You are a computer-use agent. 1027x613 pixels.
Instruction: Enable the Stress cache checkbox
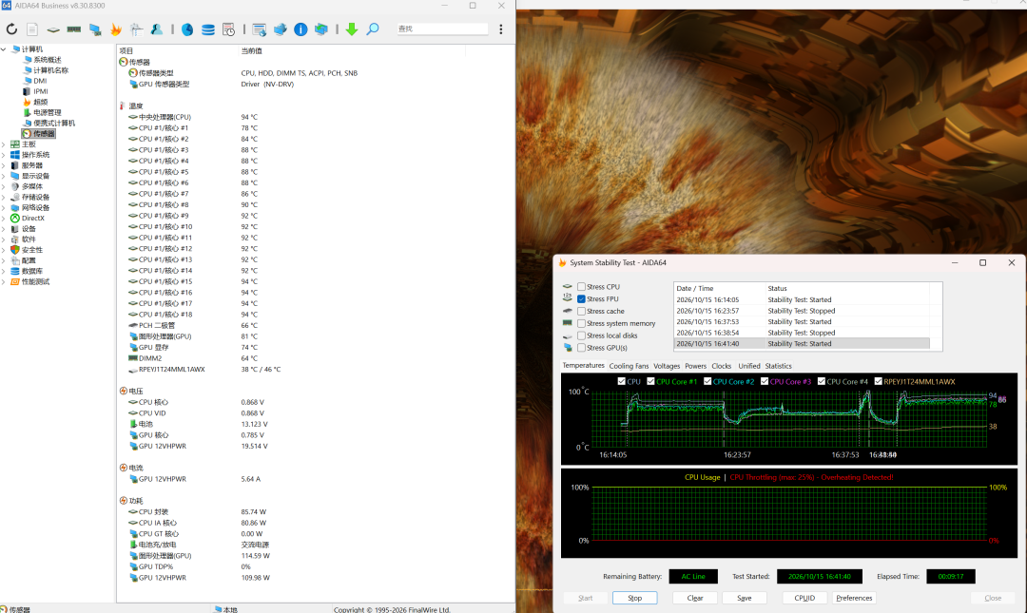pos(582,311)
